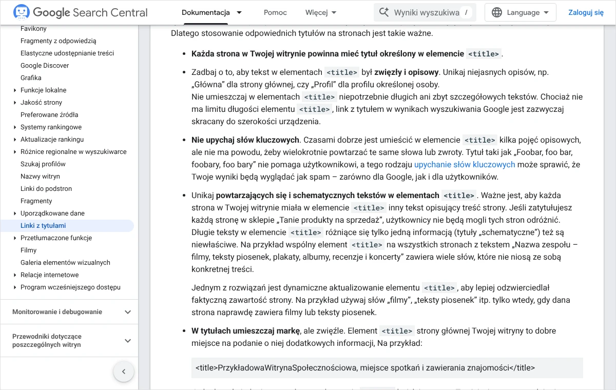Open Google Discover sidebar item
The width and height of the screenshot is (616, 390).
tap(45, 66)
